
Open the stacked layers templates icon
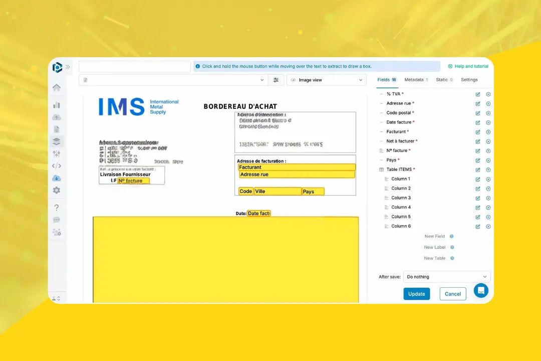pyautogui.click(x=57, y=141)
